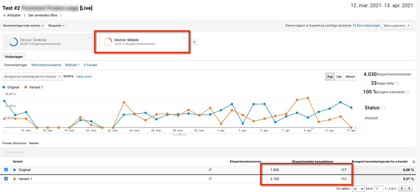This screenshot has height=192, width=420.
Task: Click the 'Få flere oplysninger' link
Action: point(366,26)
